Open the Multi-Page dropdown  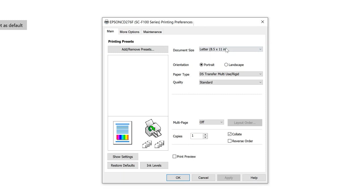211,122
